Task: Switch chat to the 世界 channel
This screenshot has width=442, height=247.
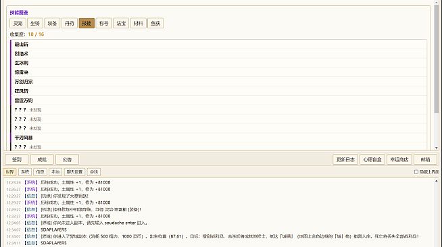Action: click(9, 172)
